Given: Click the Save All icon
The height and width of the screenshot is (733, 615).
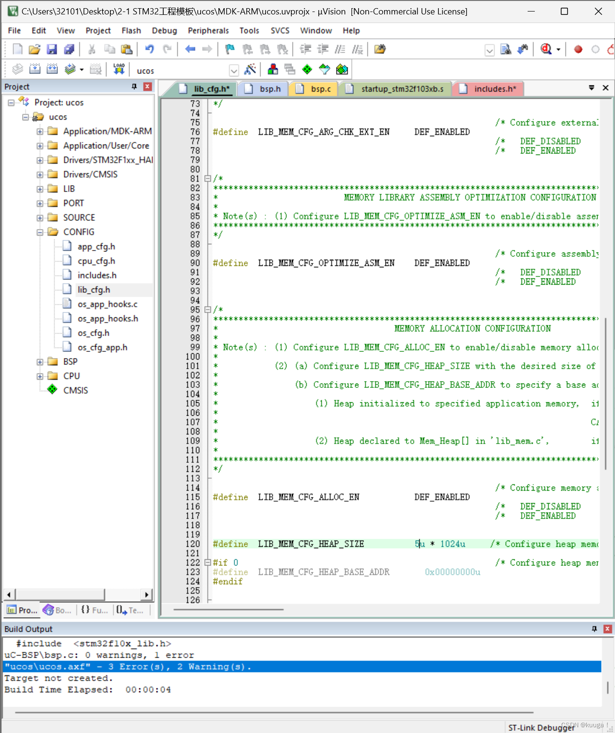Looking at the screenshot, I should [69, 49].
